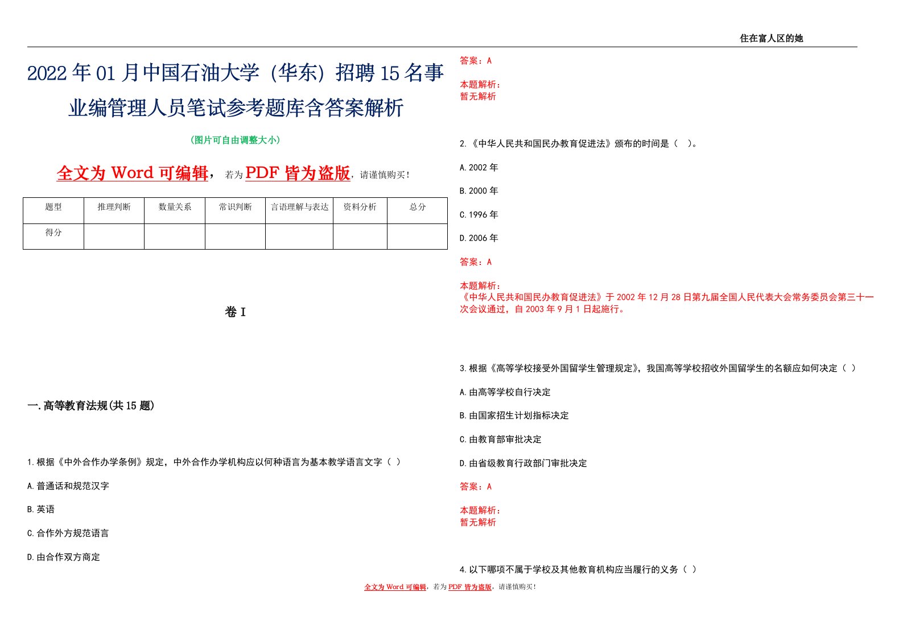This screenshot has height=638, width=903.
Task: Select option 'A.2002年'
Action: [479, 168]
